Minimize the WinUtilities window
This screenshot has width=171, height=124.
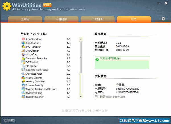pyautogui.click(x=158, y=3)
